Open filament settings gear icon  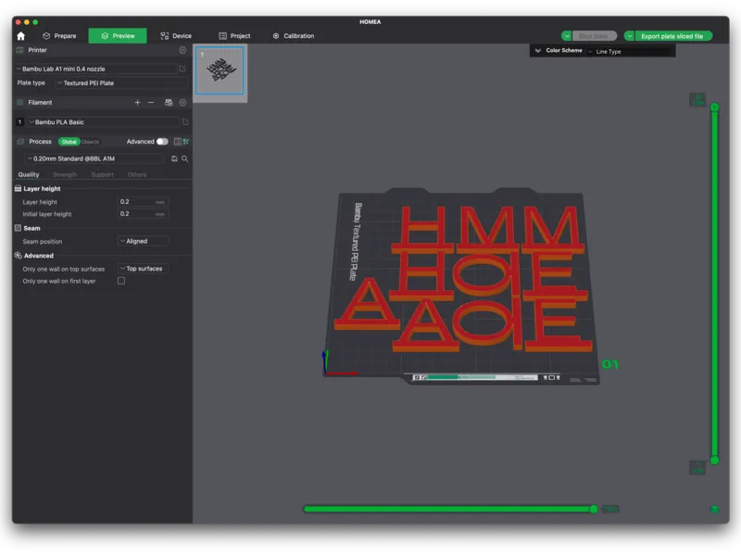pos(182,103)
